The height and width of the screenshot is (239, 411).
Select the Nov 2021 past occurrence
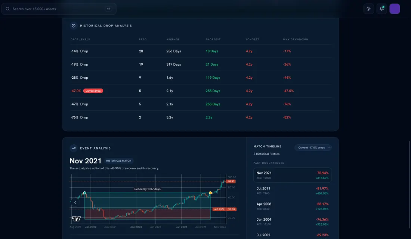pos(292,175)
